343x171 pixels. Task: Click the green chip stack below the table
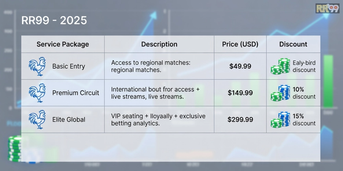coord(14,149)
